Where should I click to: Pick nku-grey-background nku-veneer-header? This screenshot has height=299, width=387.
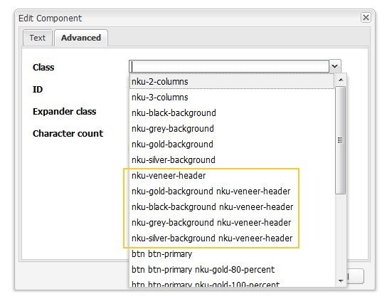pyautogui.click(x=231, y=222)
